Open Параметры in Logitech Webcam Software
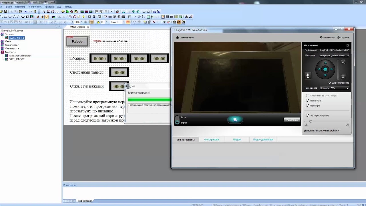This screenshot has height=206, width=366. [x=327, y=37]
